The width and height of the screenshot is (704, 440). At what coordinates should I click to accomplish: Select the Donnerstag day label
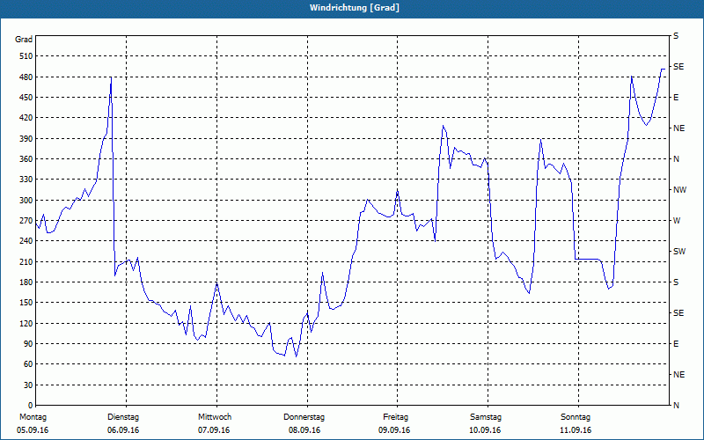click(x=304, y=417)
